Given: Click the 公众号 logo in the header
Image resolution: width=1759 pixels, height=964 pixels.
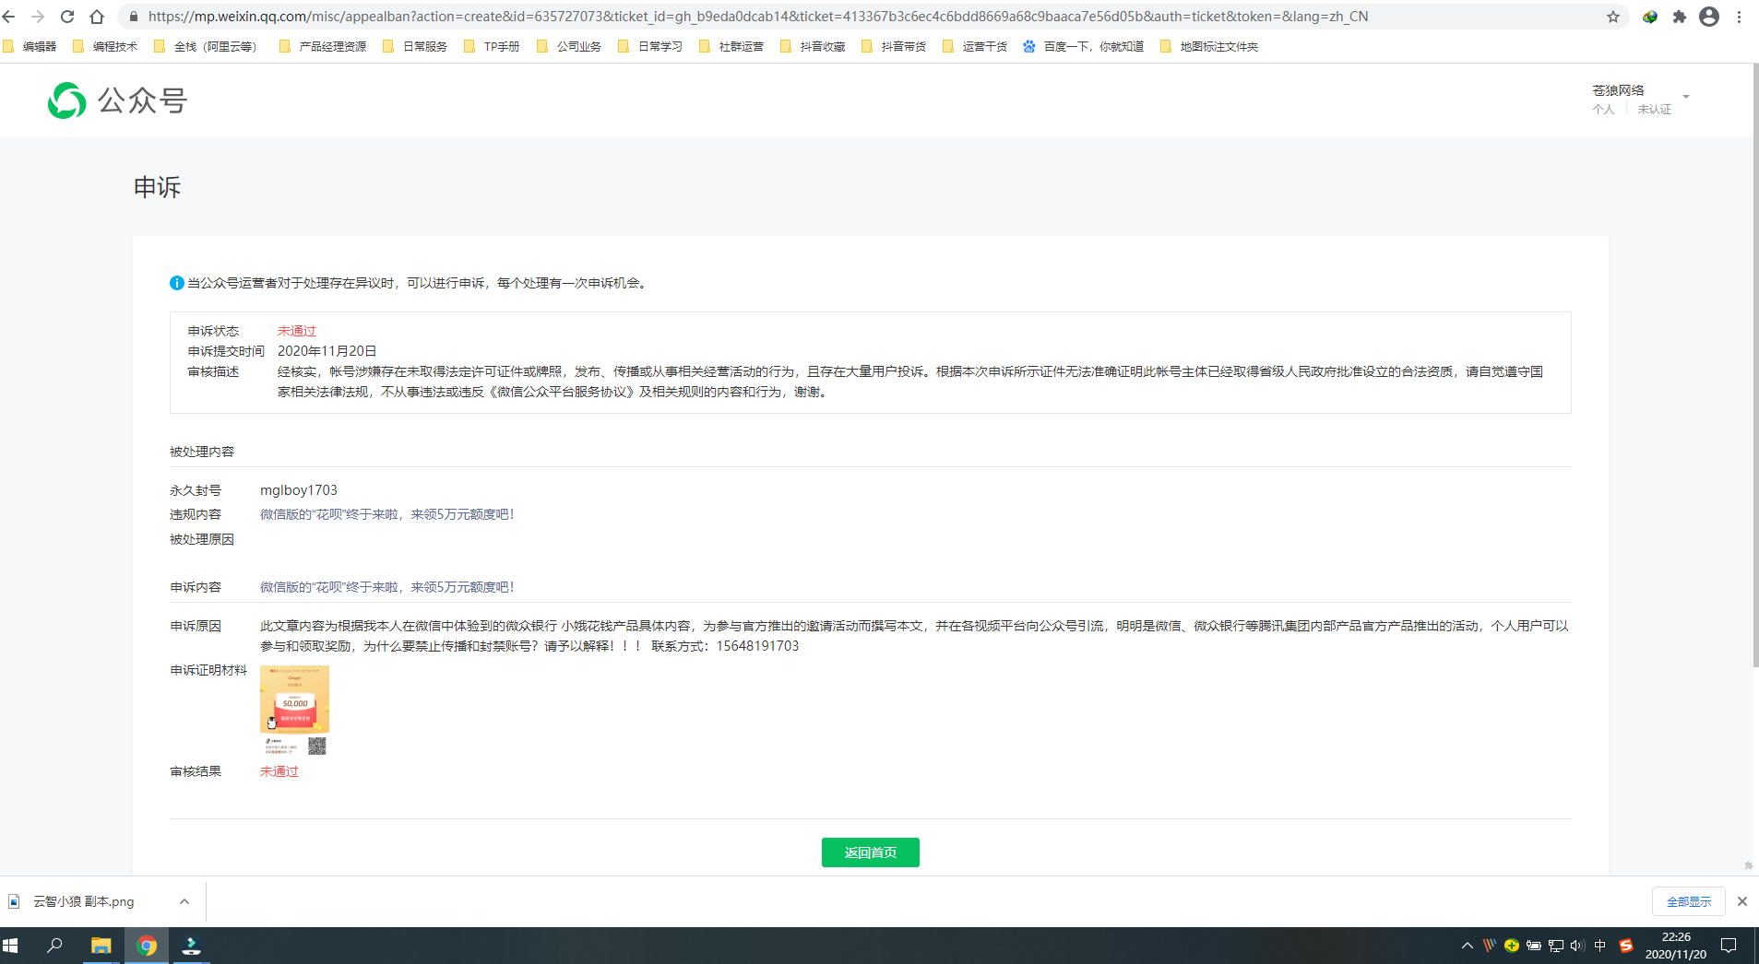Looking at the screenshot, I should click(x=117, y=100).
